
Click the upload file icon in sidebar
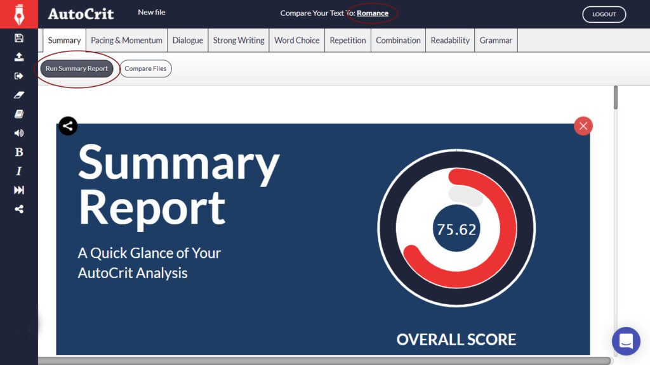click(19, 57)
